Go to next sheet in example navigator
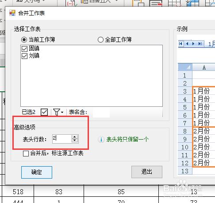The image size is (215, 203). 193,44
